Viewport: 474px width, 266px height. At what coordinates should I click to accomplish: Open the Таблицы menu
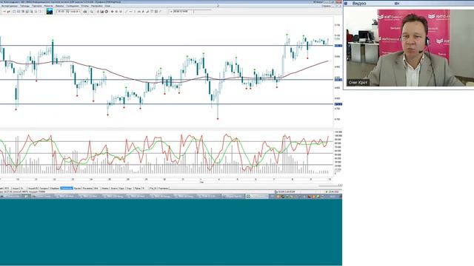click(x=24, y=6)
